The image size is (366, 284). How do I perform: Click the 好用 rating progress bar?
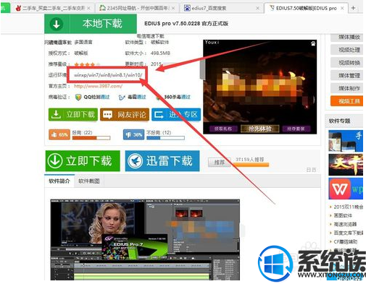click(x=91, y=138)
